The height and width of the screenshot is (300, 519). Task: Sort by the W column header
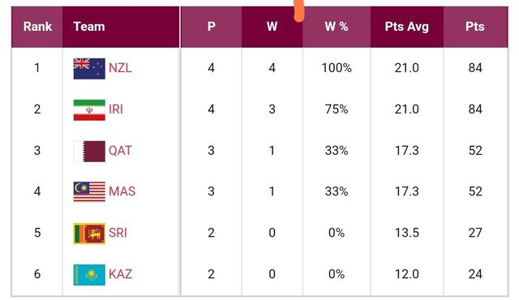(272, 27)
